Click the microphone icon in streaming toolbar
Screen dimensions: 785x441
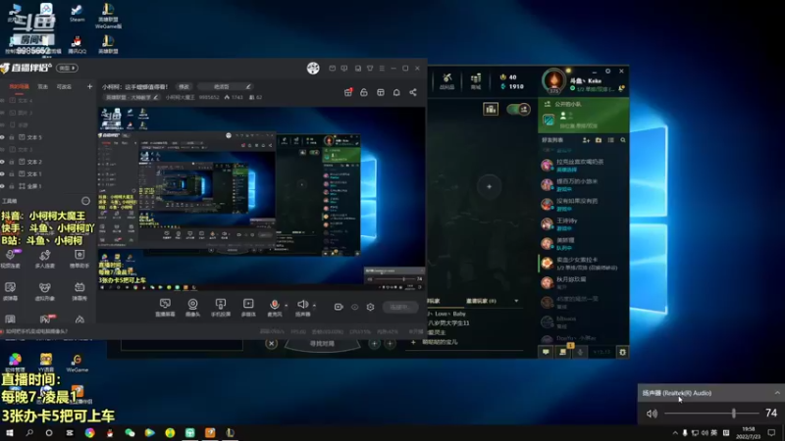pyautogui.click(x=274, y=304)
